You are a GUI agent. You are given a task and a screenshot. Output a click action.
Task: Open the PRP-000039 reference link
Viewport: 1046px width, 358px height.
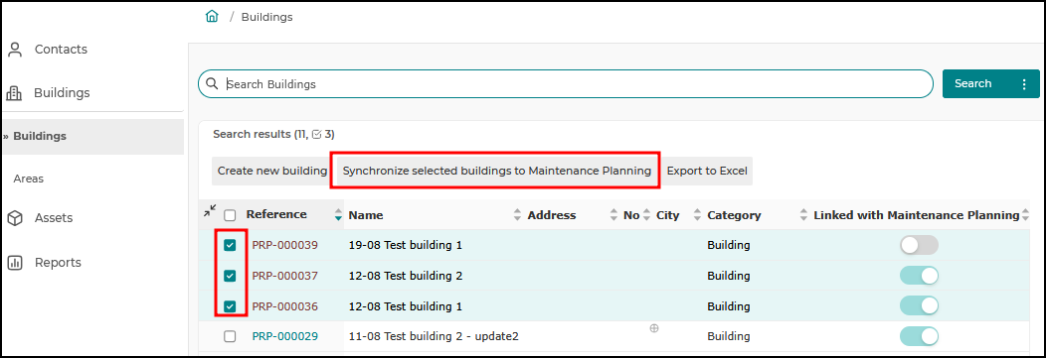click(284, 246)
